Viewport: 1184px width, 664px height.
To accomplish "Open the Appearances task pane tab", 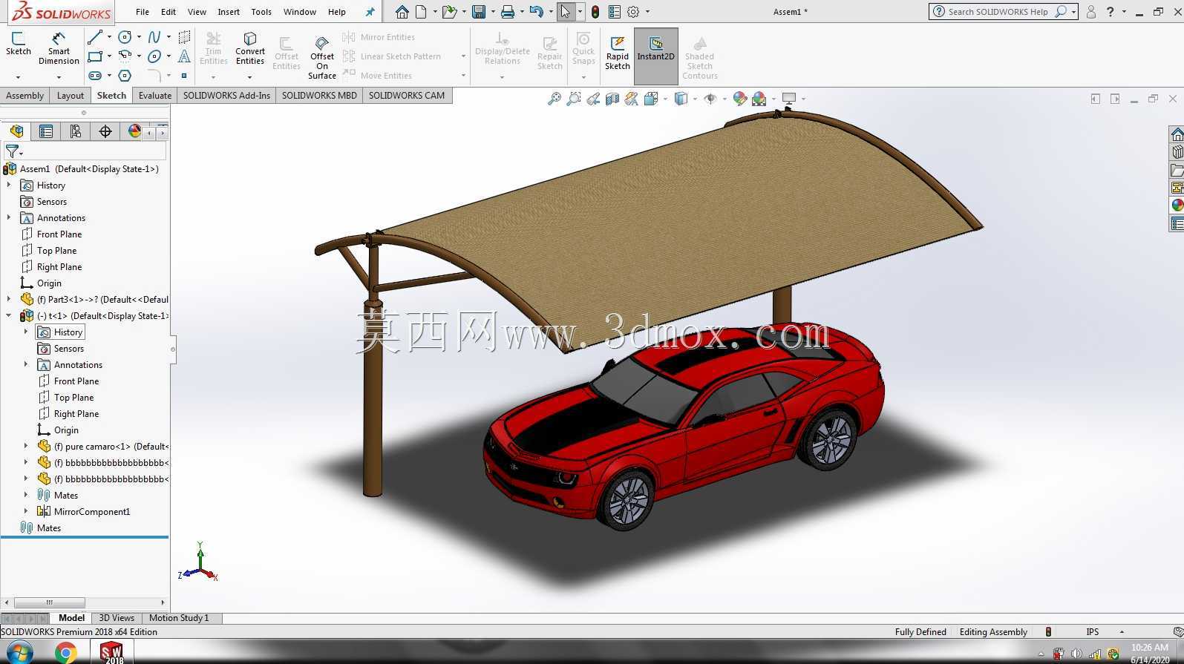I will pos(1177,206).
